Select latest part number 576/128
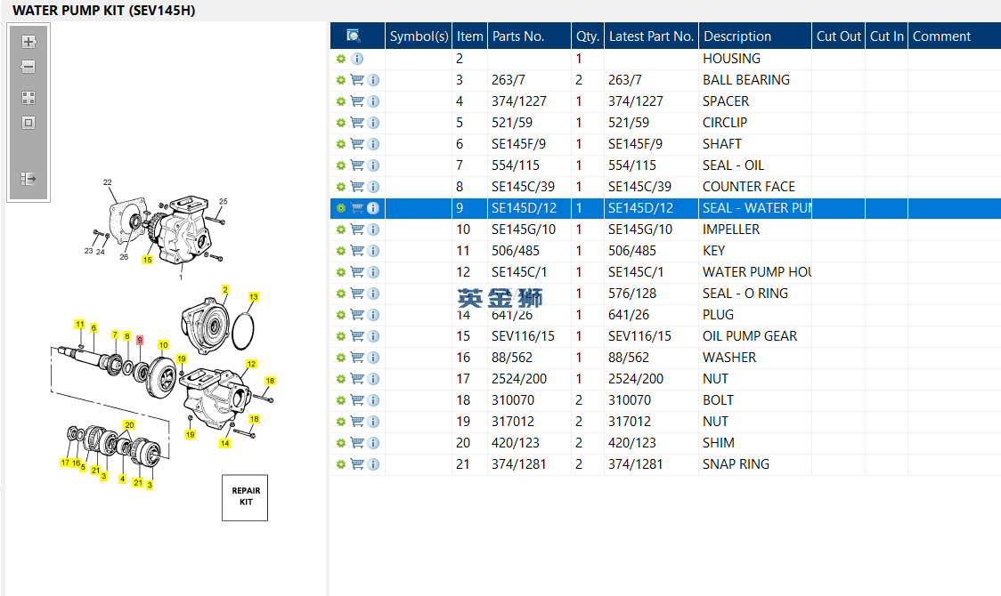The height and width of the screenshot is (596, 1001). (651, 294)
